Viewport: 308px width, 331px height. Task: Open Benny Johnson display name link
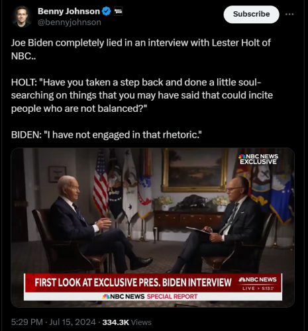(69, 11)
